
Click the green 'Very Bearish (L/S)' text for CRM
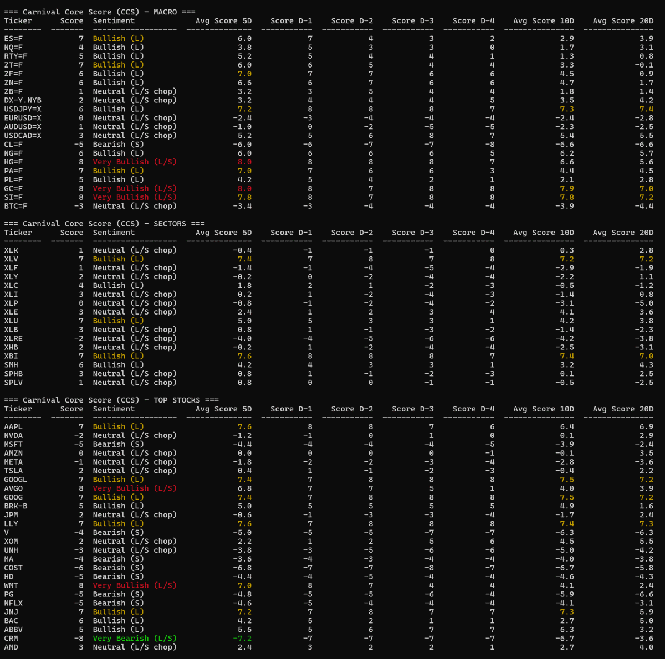(x=135, y=639)
